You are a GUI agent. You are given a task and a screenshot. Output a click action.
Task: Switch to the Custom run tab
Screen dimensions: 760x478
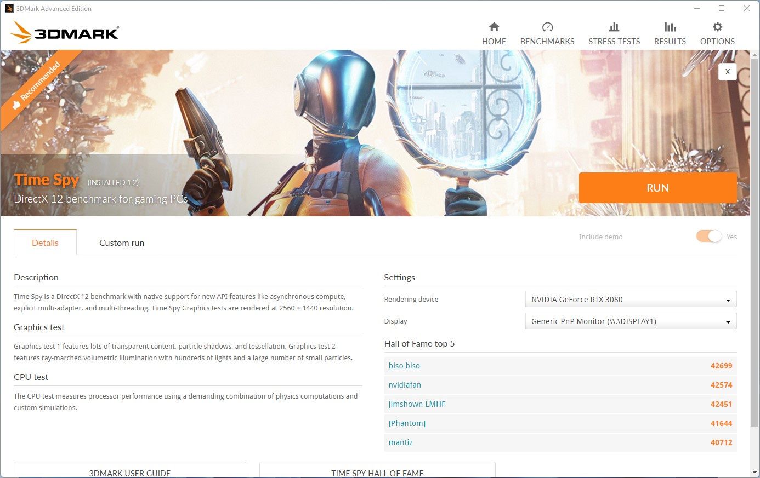coord(122,243)
